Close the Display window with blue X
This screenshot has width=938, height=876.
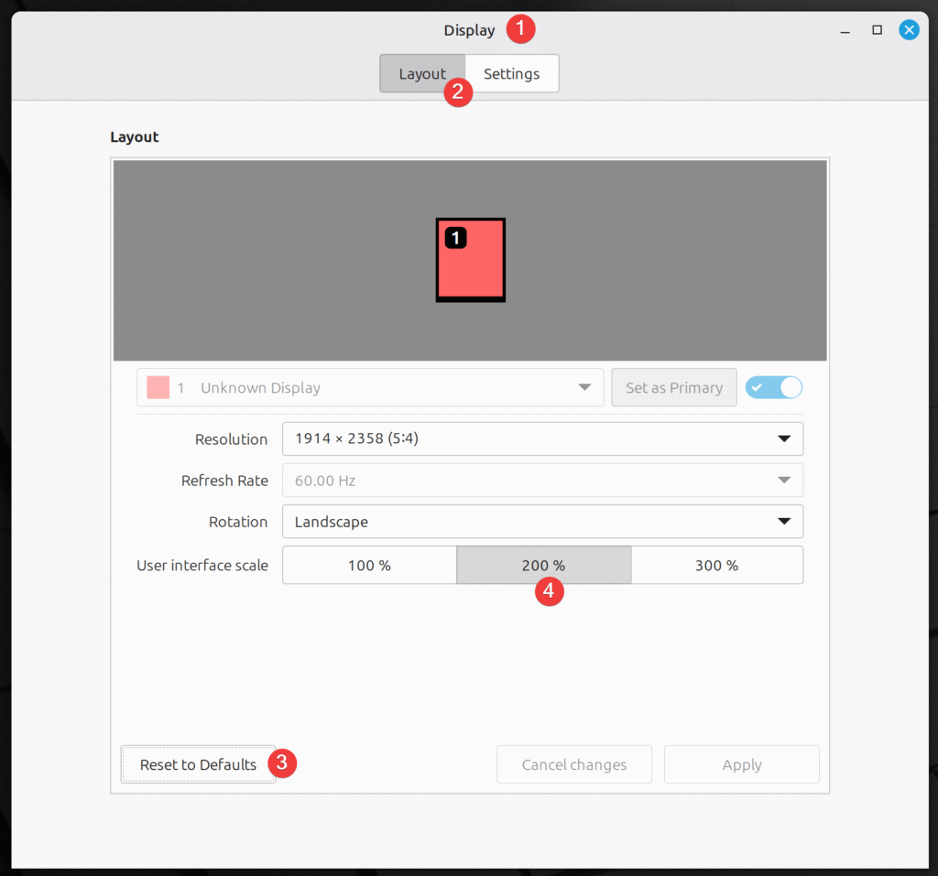909,30
